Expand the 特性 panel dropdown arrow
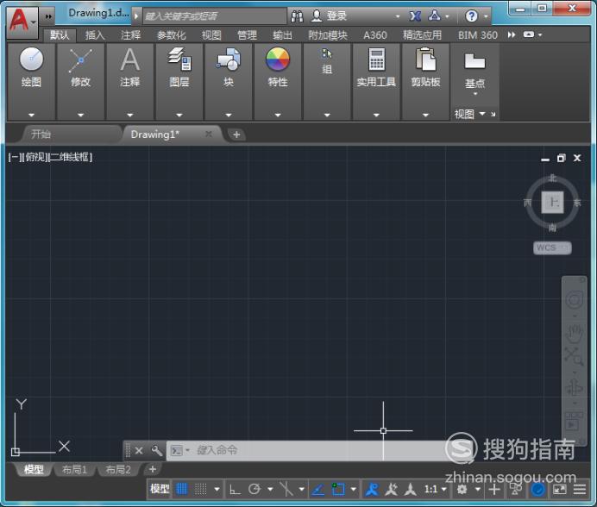 [x=278, y=115]
